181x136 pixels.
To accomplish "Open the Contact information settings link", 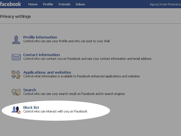I will [41, 55].
